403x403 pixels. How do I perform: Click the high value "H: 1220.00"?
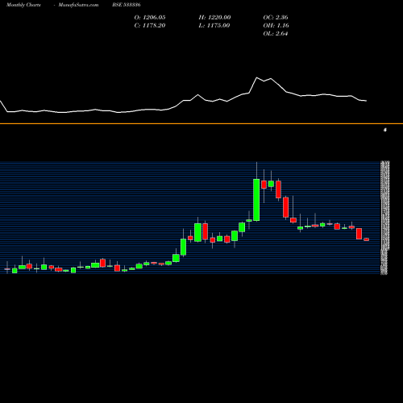214,18
